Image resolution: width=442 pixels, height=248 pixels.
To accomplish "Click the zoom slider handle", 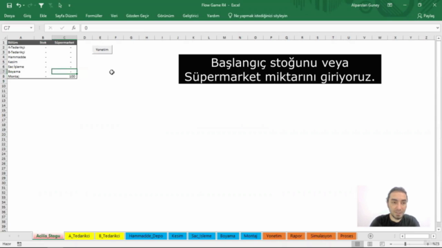I will click(x=405, y=244).
